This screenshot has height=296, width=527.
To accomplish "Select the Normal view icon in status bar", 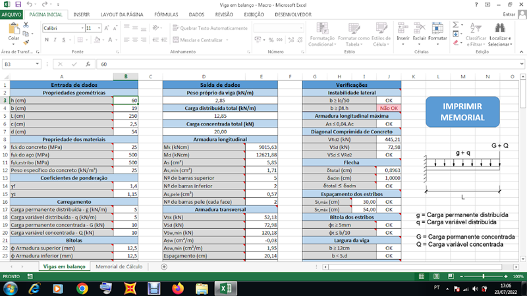I will pyautogui.click(x=422, y=276).
